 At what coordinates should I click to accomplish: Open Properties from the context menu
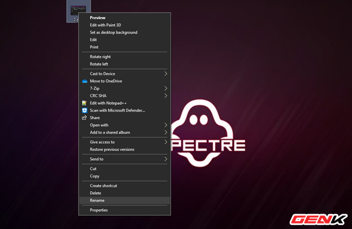tap(125, 210)
